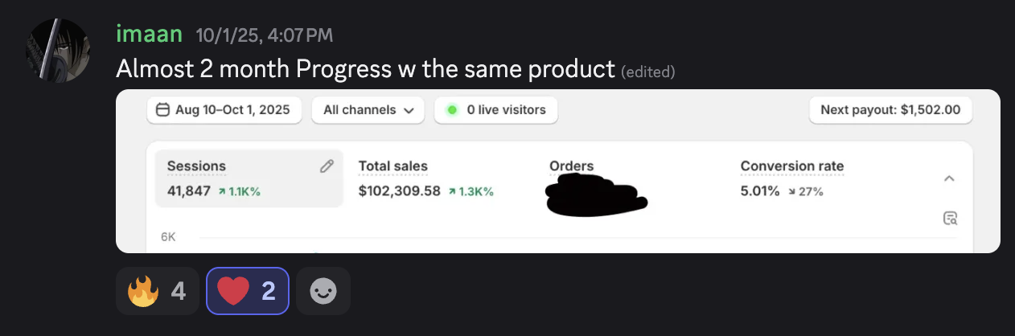Open the All channels dropdown
Image resolution: width=1015 pixels, height=336 pixels.
pos(368,110)
